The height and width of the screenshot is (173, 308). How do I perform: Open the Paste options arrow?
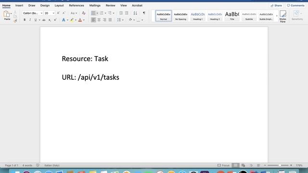click(11, 13)
